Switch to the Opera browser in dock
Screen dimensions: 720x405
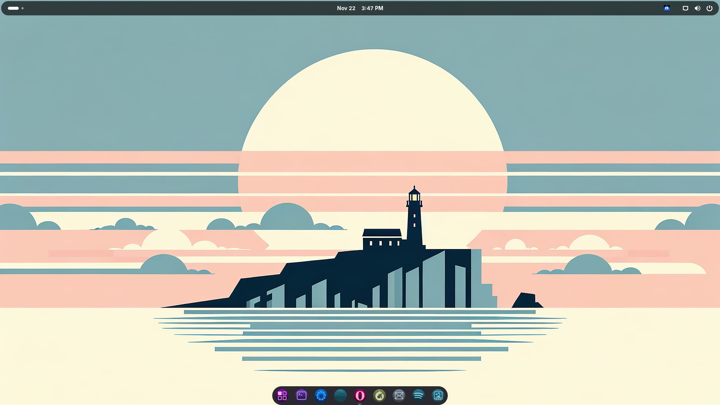360,396
